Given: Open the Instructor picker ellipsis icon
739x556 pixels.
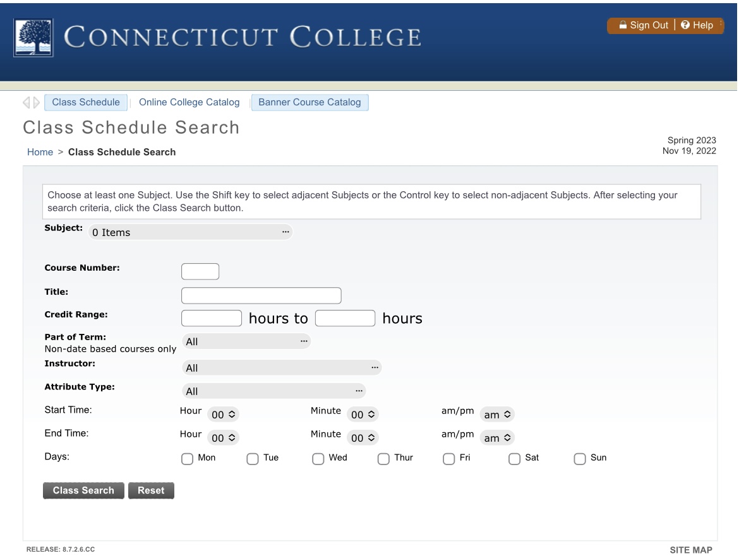Looking at the screenshot, I should [375, 367].
